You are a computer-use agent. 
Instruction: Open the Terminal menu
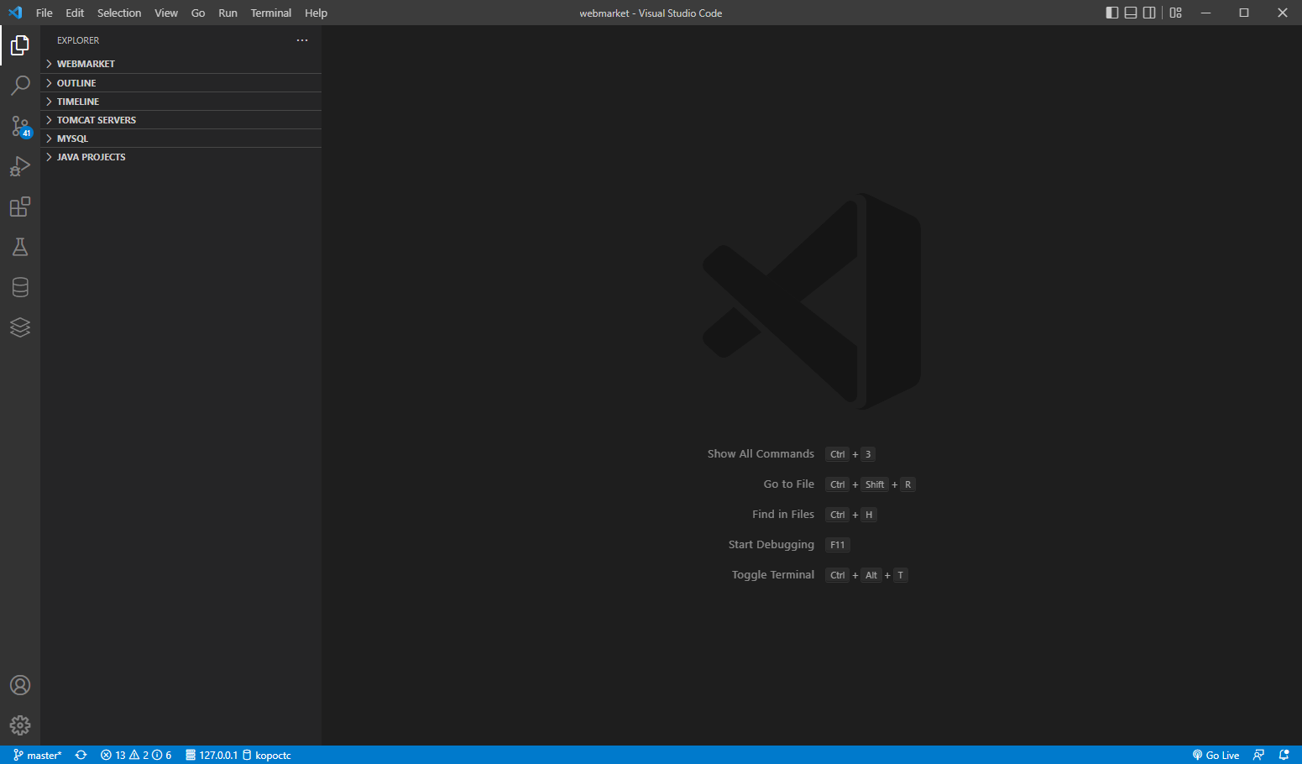click(271, 13)
